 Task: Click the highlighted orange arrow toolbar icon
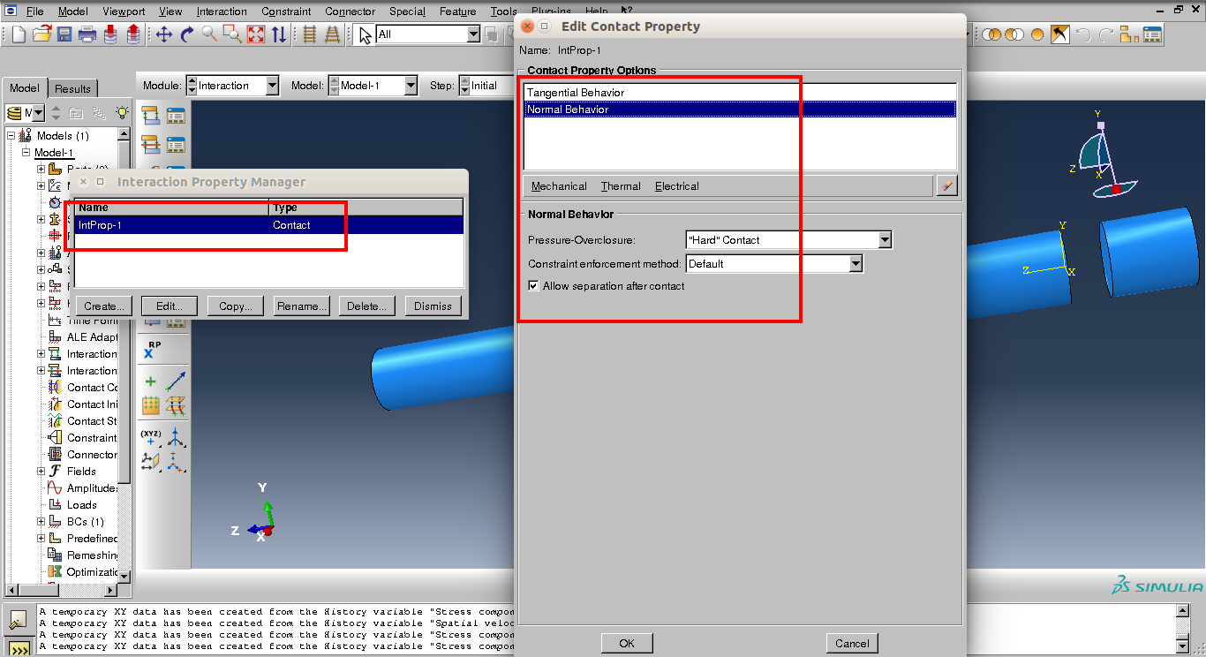[x=1060, y=34]
